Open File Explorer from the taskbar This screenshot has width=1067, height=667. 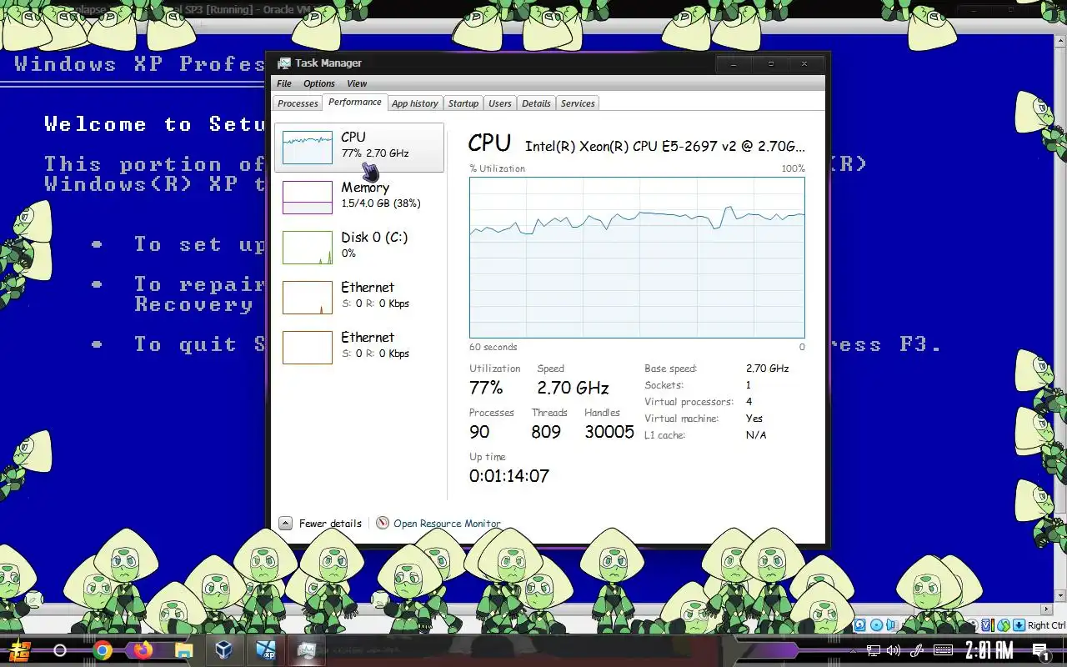click(x=183, y=650)
